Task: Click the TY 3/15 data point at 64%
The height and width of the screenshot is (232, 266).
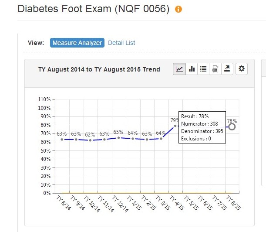Action: pyautogui.click(x=161, y=139)
